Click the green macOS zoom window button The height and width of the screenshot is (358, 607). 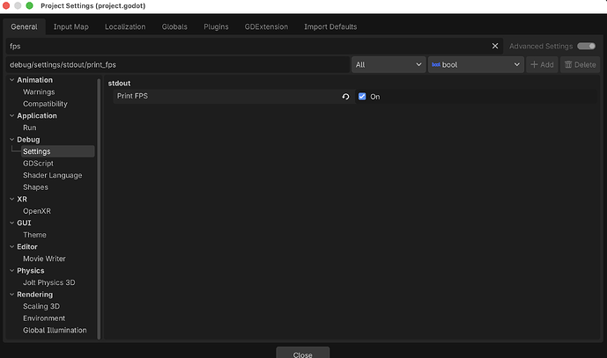point(29,5)
